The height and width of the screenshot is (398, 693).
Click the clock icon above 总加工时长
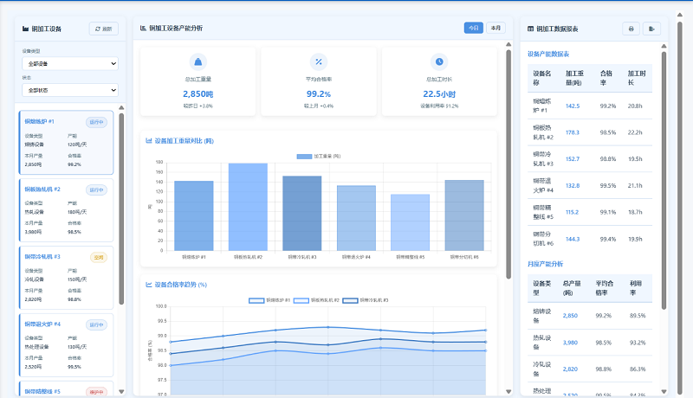pos(440,61)
